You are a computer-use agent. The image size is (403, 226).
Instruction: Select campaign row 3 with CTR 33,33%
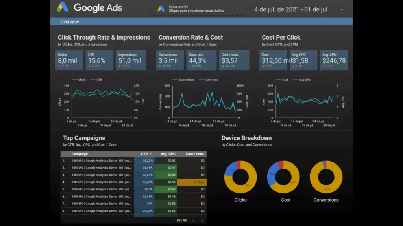coord(133,175)
